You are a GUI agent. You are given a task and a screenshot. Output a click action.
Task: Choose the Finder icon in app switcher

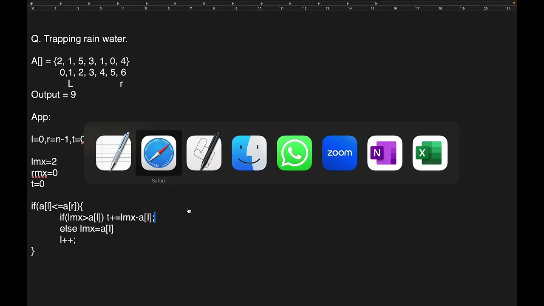coord(249,153)
